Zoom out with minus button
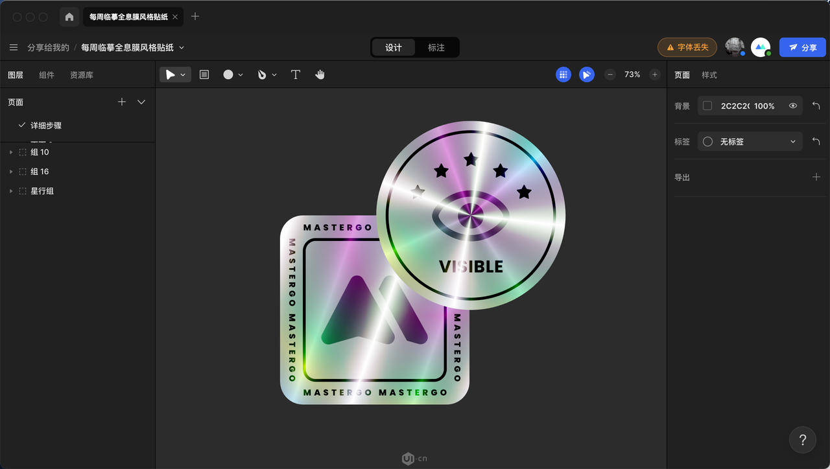 (x=610, y=74)
